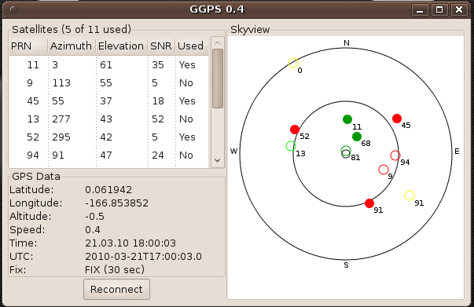Click the satellite 81 circle at center
The width and height of the screenshot is (474, 307).
[346, 154]
